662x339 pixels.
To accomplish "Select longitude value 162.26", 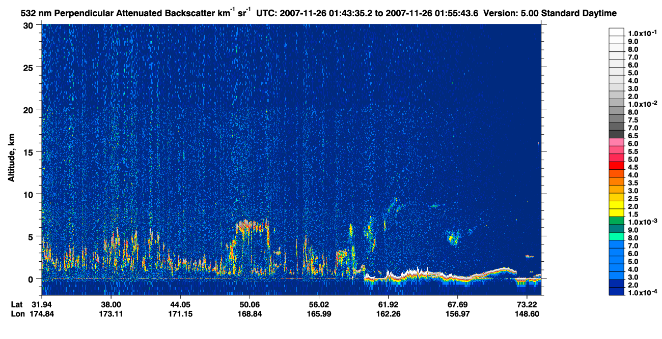I will tap(388, 314).
